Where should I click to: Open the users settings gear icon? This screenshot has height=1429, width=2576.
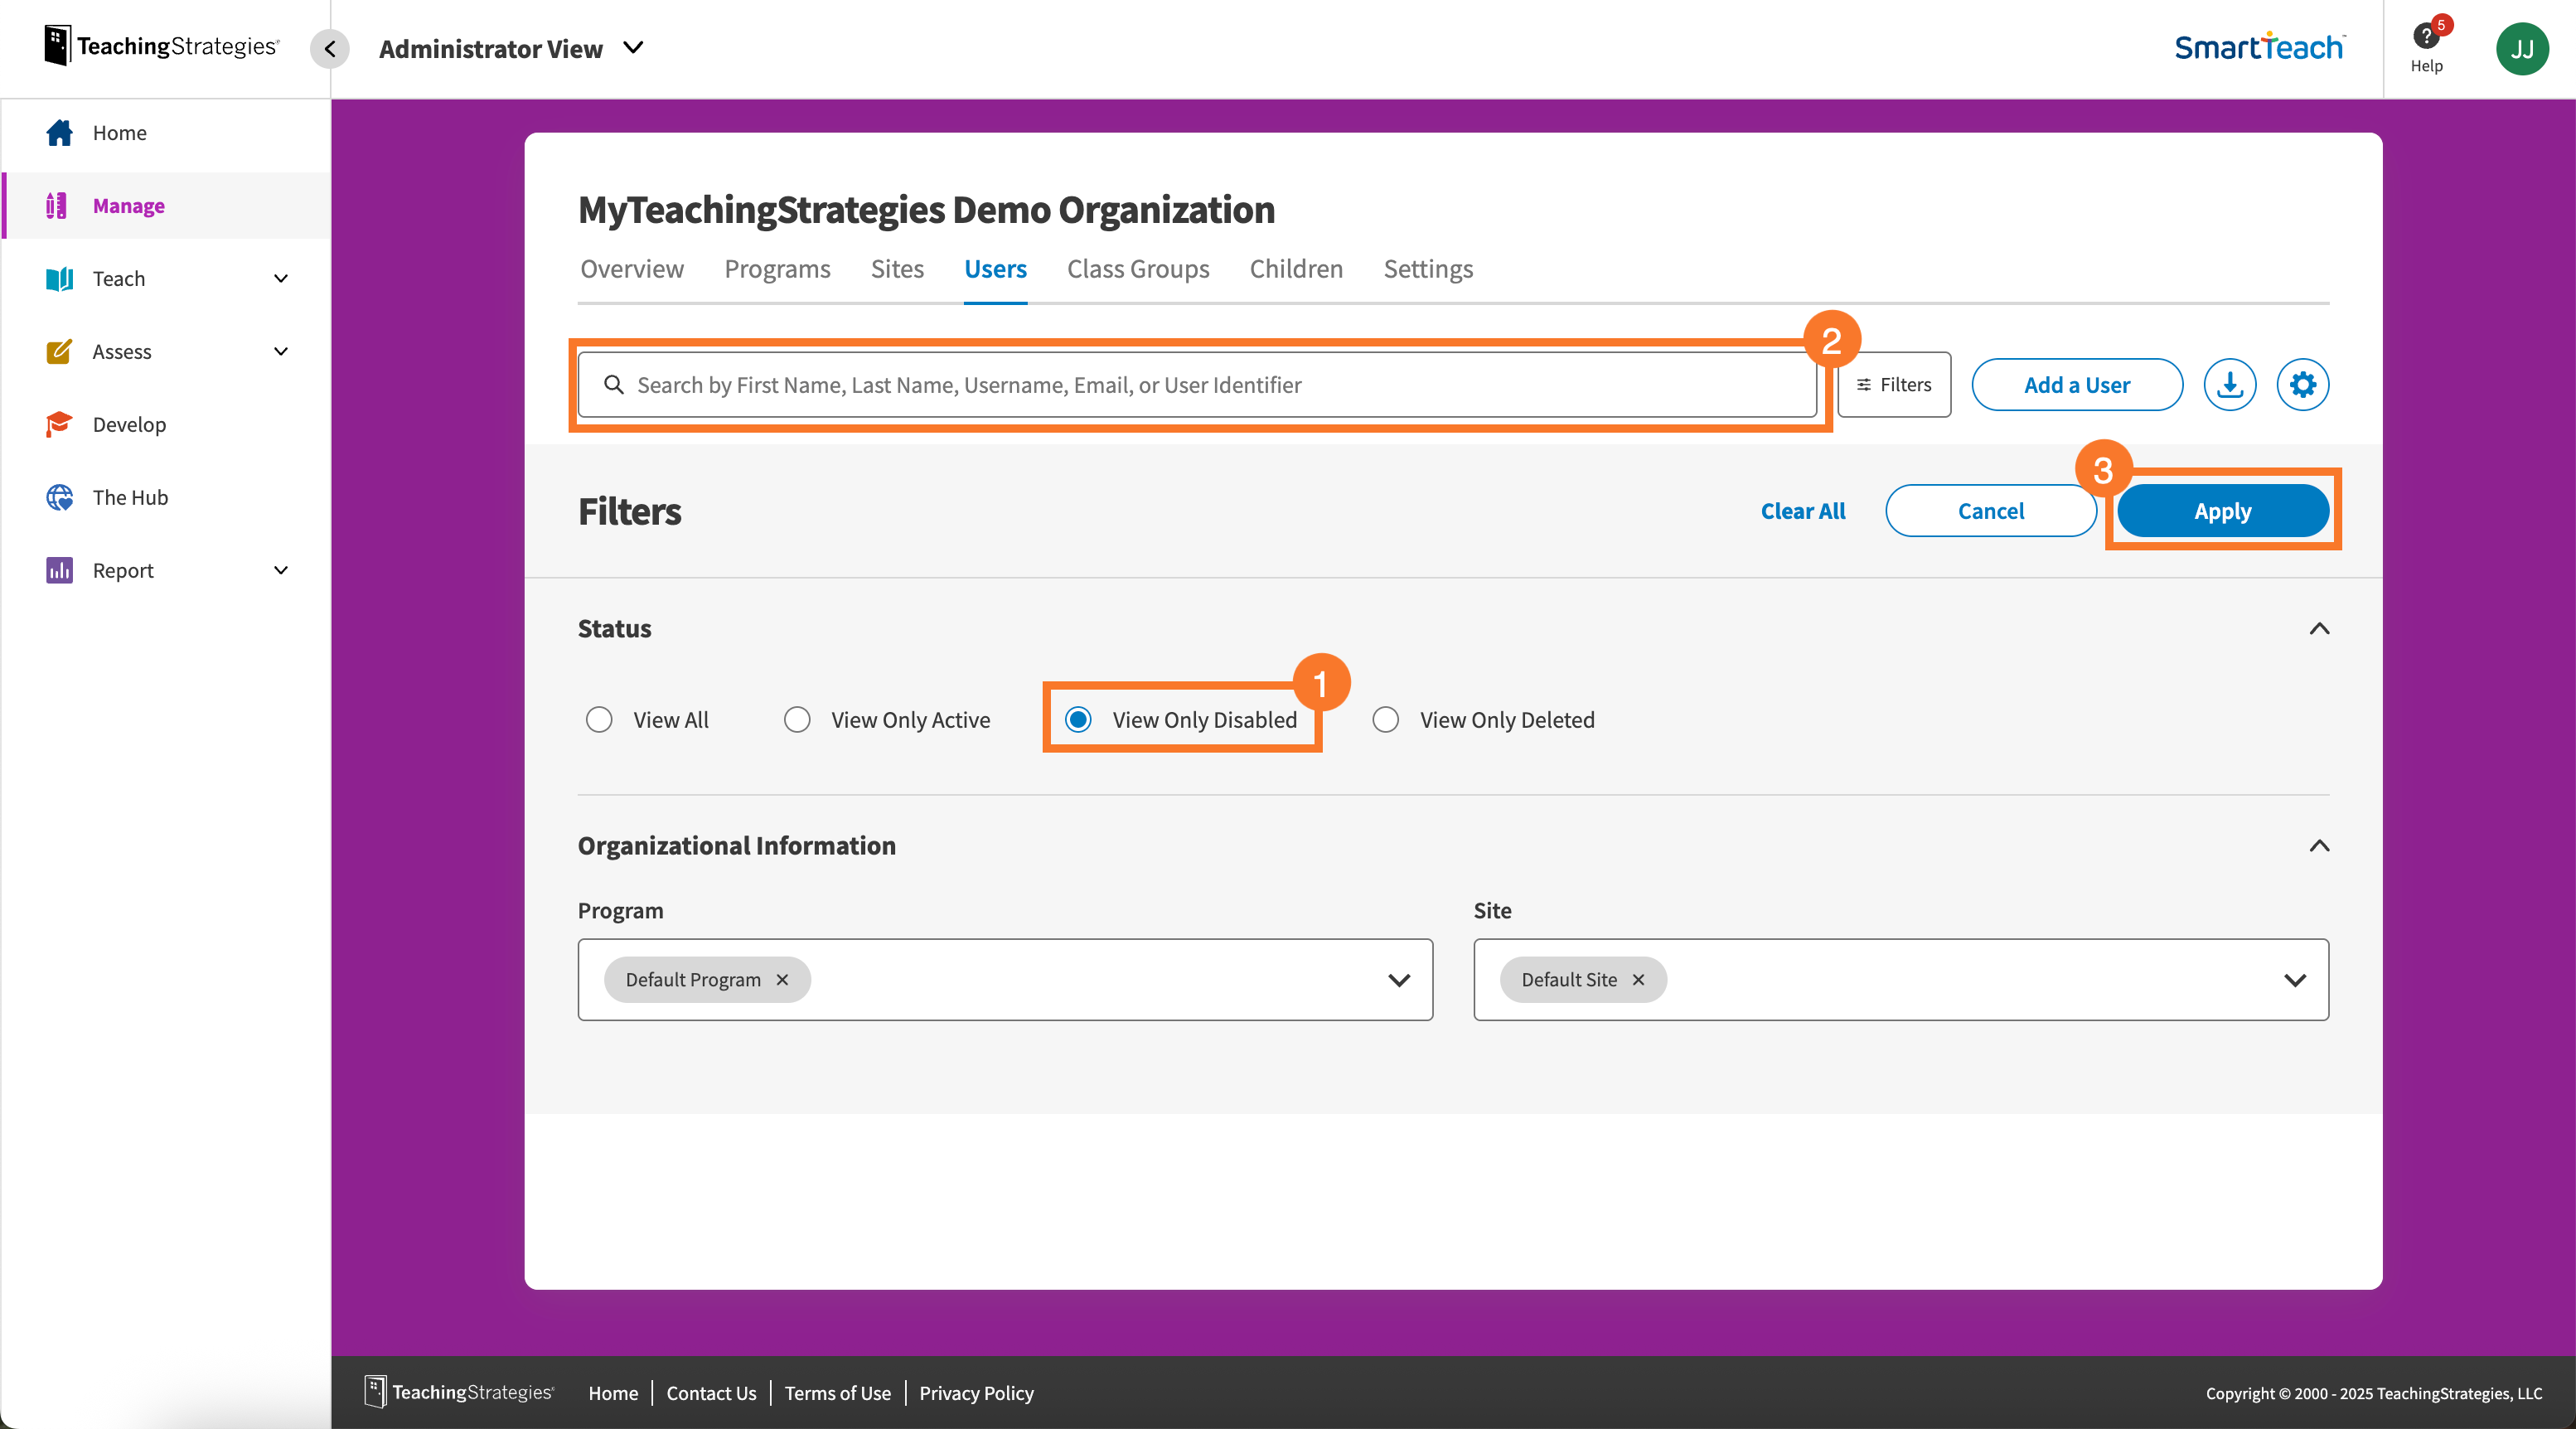(x=2303, y=384)
